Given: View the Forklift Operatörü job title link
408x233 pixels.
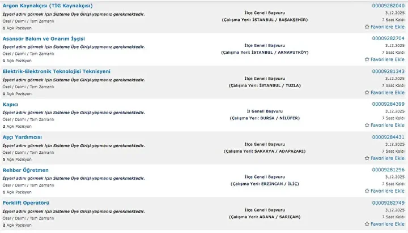Looking at the screenshot, I should pos(26,202).
